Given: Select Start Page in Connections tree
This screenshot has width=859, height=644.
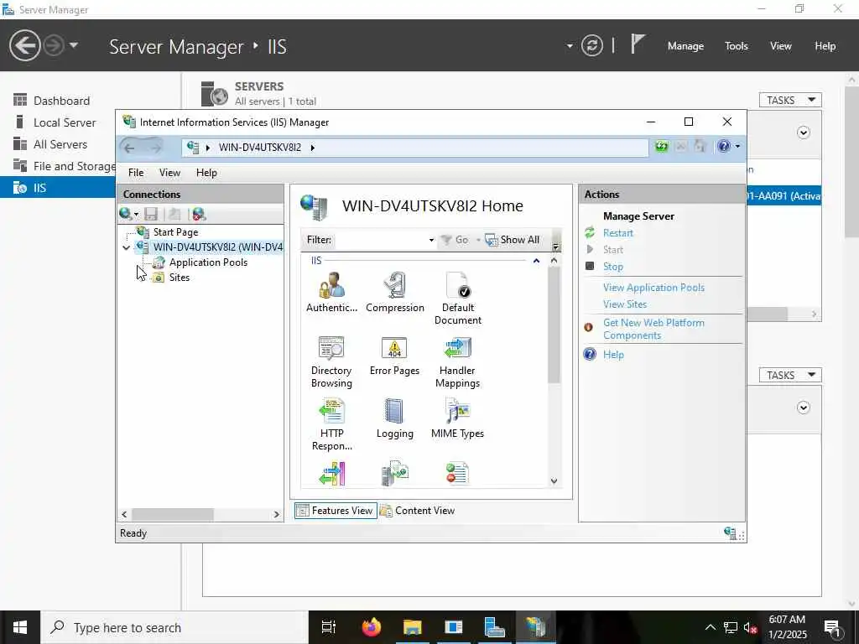Looking at the screenshot, I should [175, 232].
